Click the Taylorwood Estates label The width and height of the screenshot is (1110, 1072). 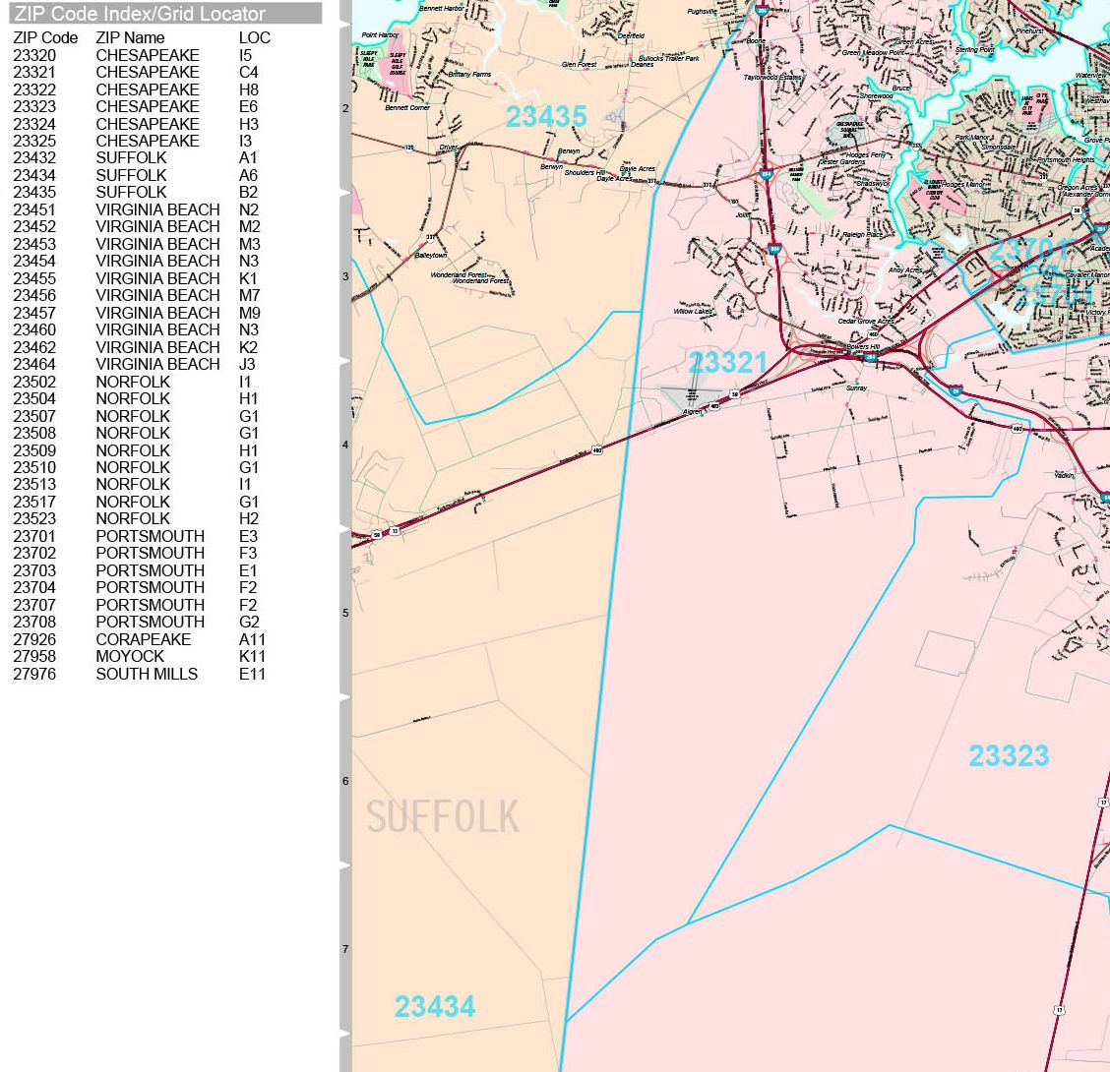click(x=773, y=77)
